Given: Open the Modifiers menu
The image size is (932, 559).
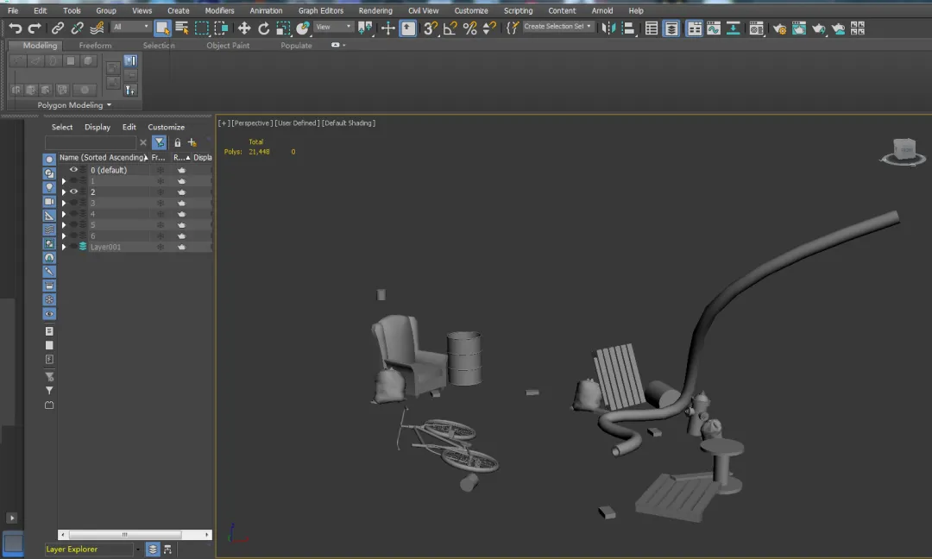Looking at the screenshot, I should click(219, 10).
